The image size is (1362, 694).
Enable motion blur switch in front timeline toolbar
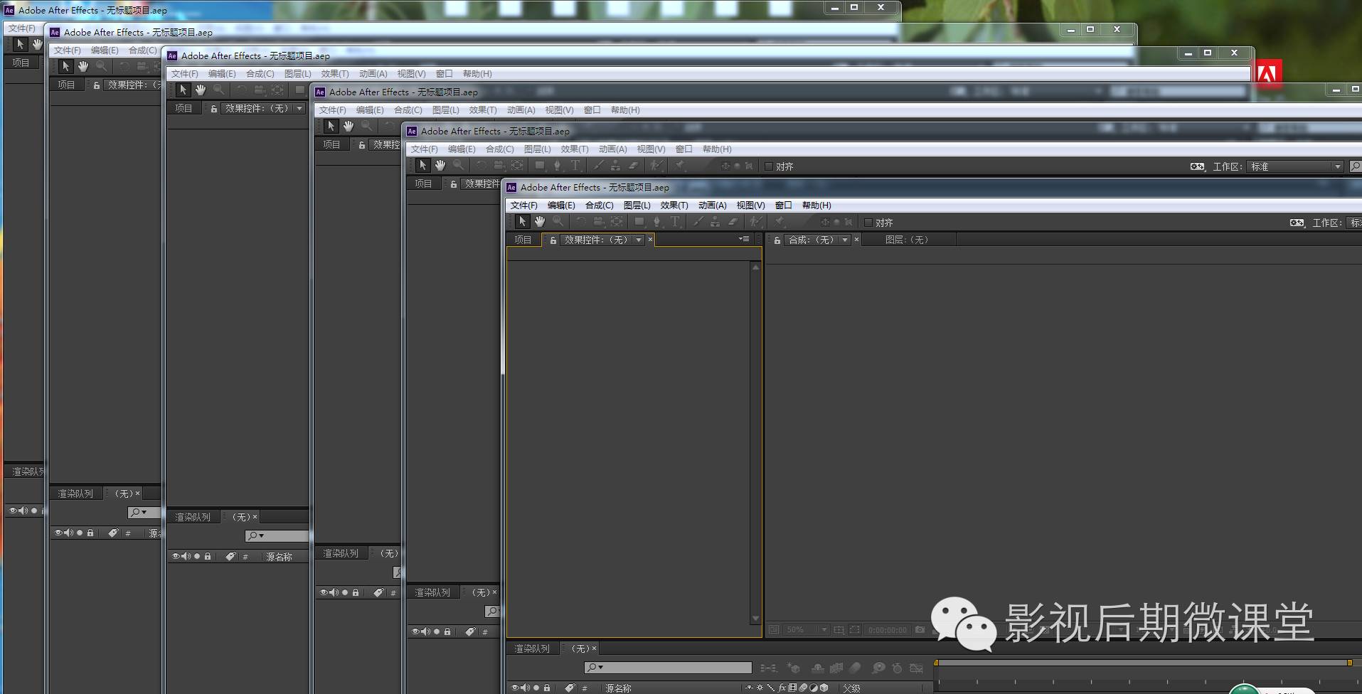[855, 668]
